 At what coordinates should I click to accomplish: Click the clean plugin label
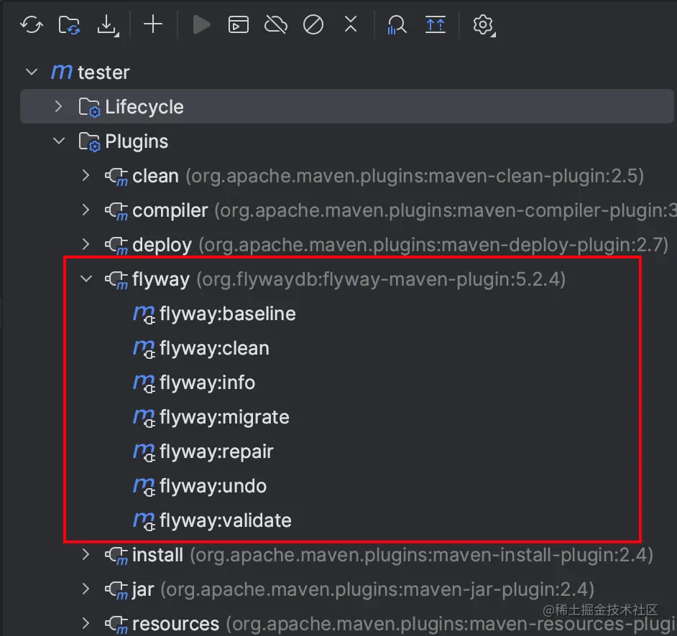155,176
